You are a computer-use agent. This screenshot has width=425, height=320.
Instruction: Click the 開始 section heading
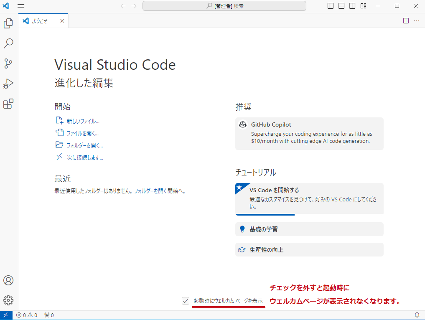[63, 107]
